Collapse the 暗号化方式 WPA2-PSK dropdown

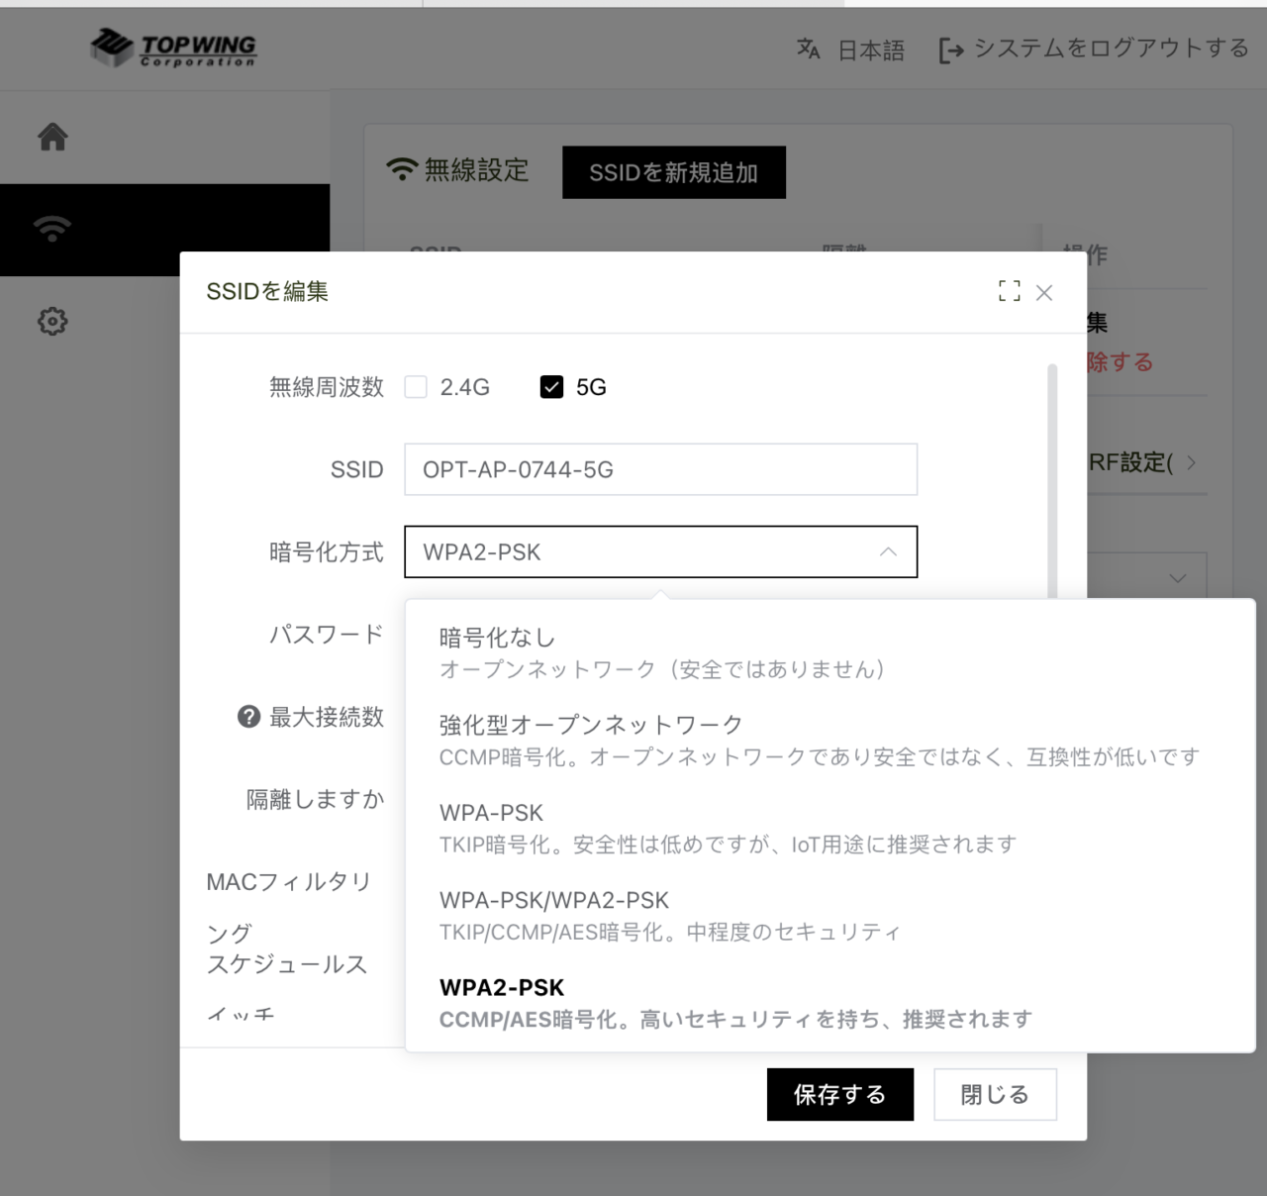[888, 551]
